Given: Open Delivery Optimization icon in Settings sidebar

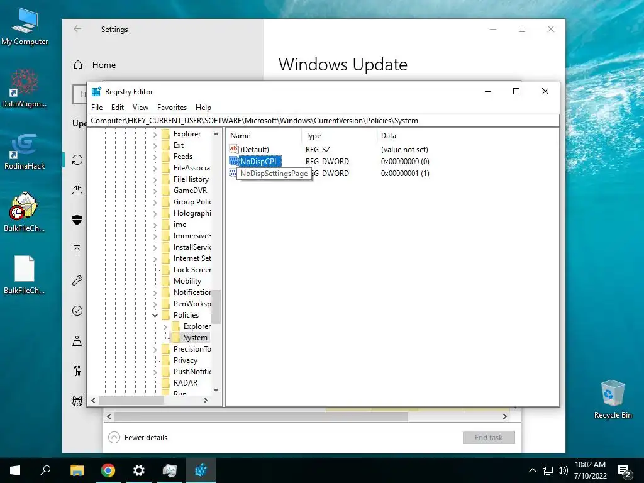Looking at the screenshot, I should pos(77,190).
